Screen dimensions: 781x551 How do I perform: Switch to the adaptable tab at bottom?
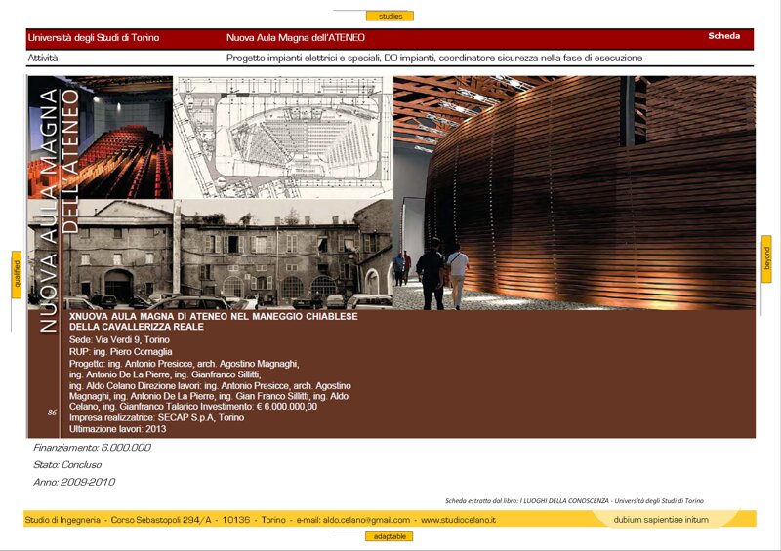click(390, 536)
